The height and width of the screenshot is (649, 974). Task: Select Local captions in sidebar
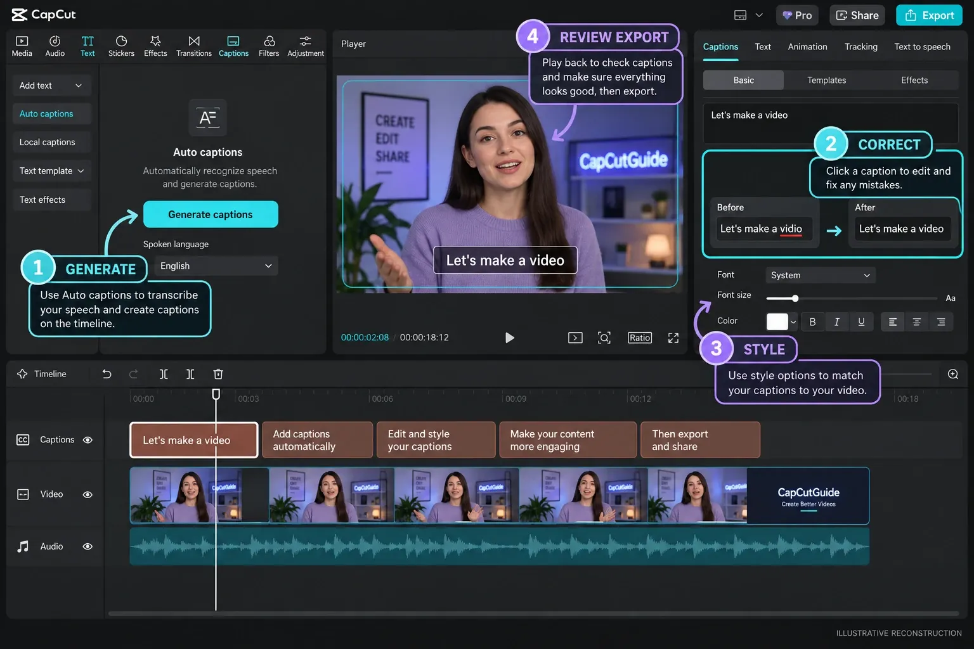point(52,143)
